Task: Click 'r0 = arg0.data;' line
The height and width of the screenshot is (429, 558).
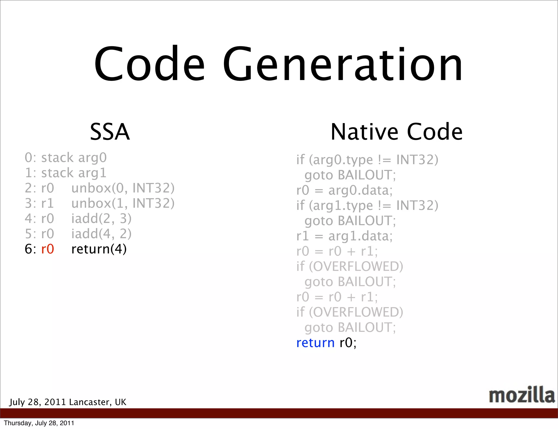Action: click(344, 190)
